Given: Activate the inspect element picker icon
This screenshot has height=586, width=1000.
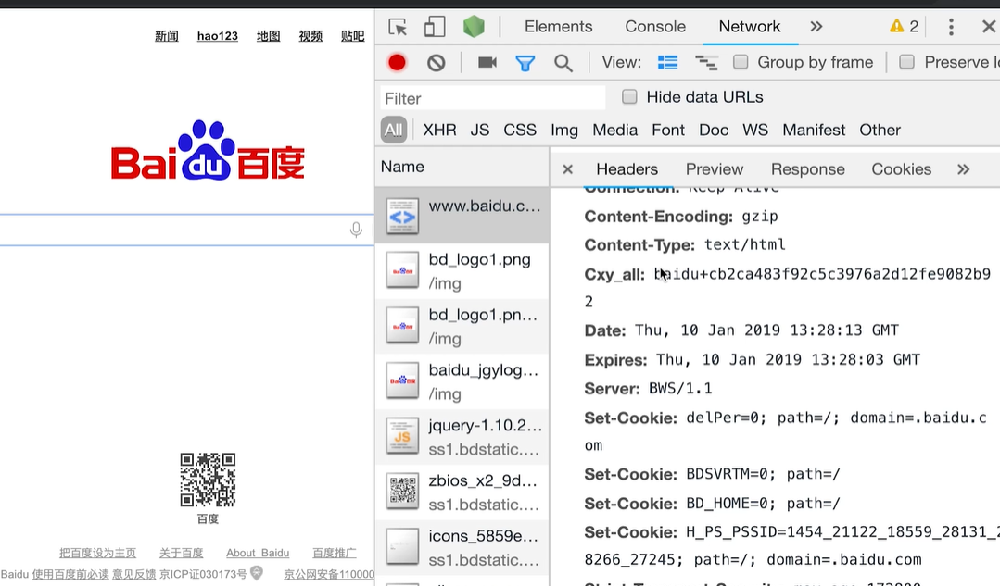Looking at the screenshot, I should pyautogui.click(x=398, y=27).
